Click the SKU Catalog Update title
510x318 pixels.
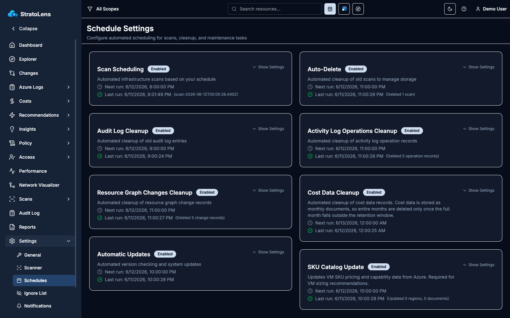click(336, 267)
